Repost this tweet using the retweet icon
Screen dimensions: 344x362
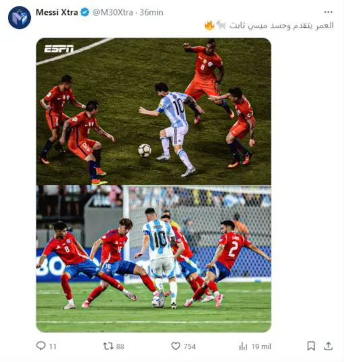click(x=108, y=346)
